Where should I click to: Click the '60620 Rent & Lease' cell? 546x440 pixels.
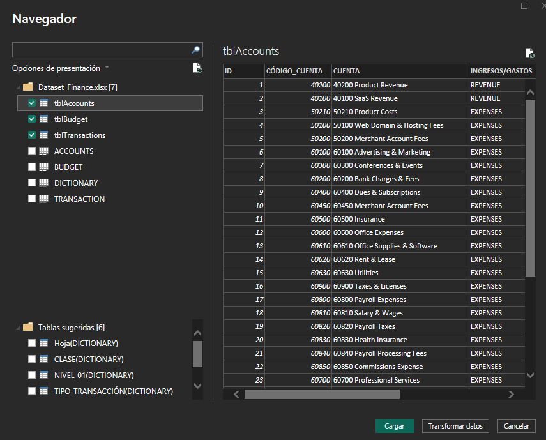(x=400, y=259)
